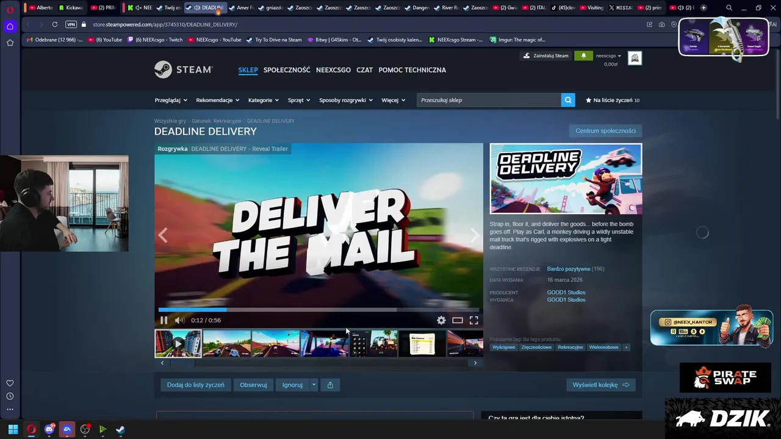Focus the Przeszukaj sklep search field
781x439 pixels.
[489, 100]
